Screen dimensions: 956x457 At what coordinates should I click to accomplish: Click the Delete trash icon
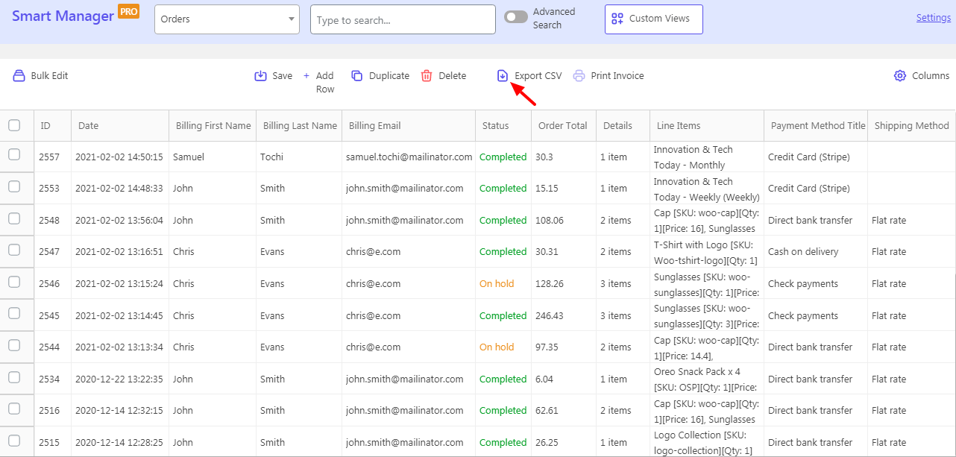(427, 75)
